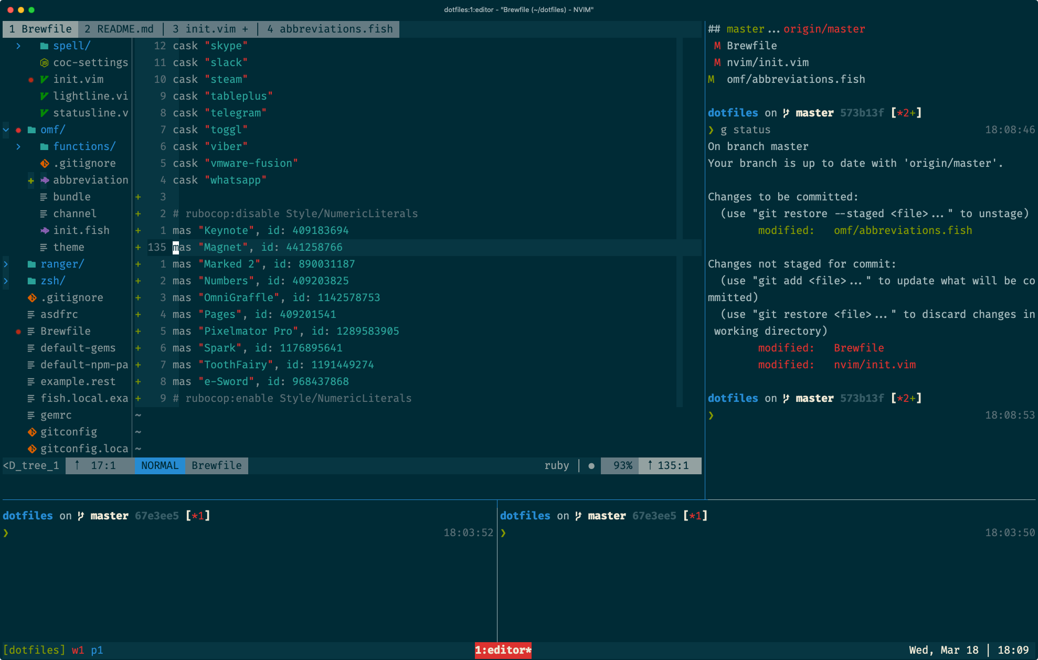Expand the spell/ folder chevron
1038x660 pixels.
click(18, 46)
